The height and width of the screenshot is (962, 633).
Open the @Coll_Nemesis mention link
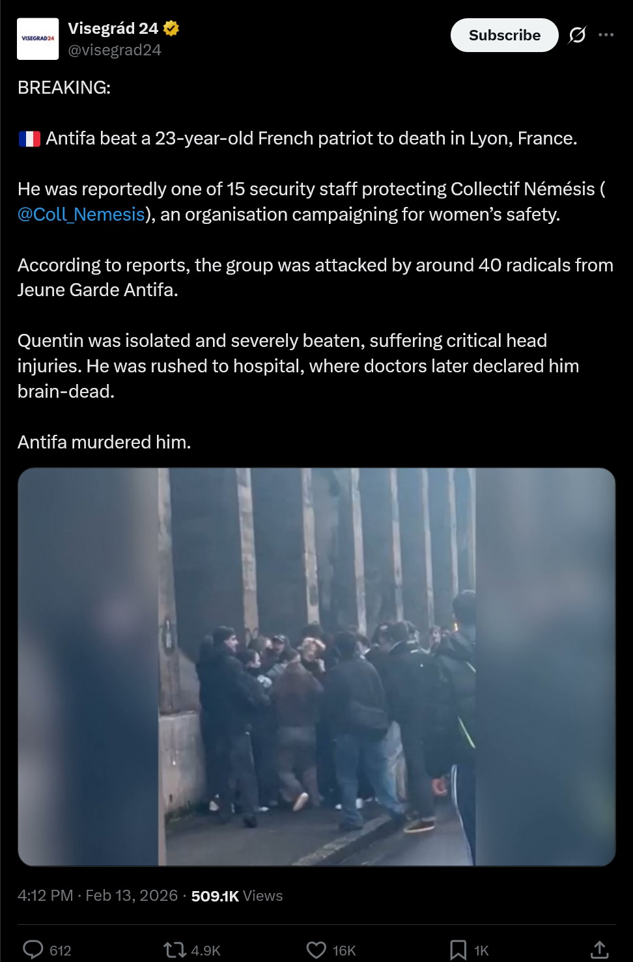[x=81, y=214]
